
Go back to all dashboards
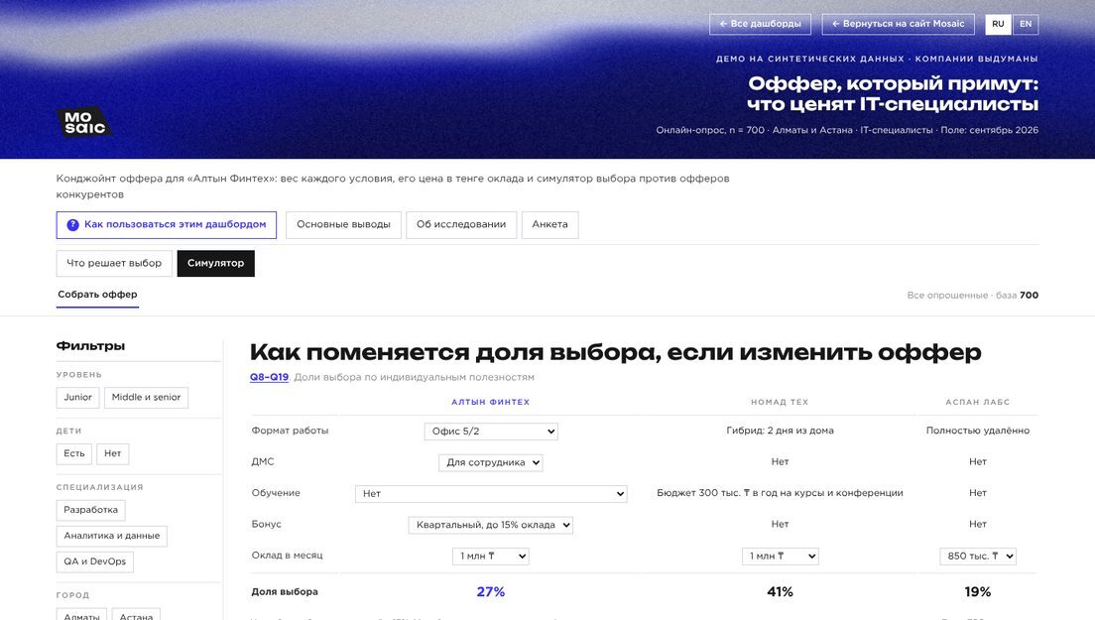point(760,24)
